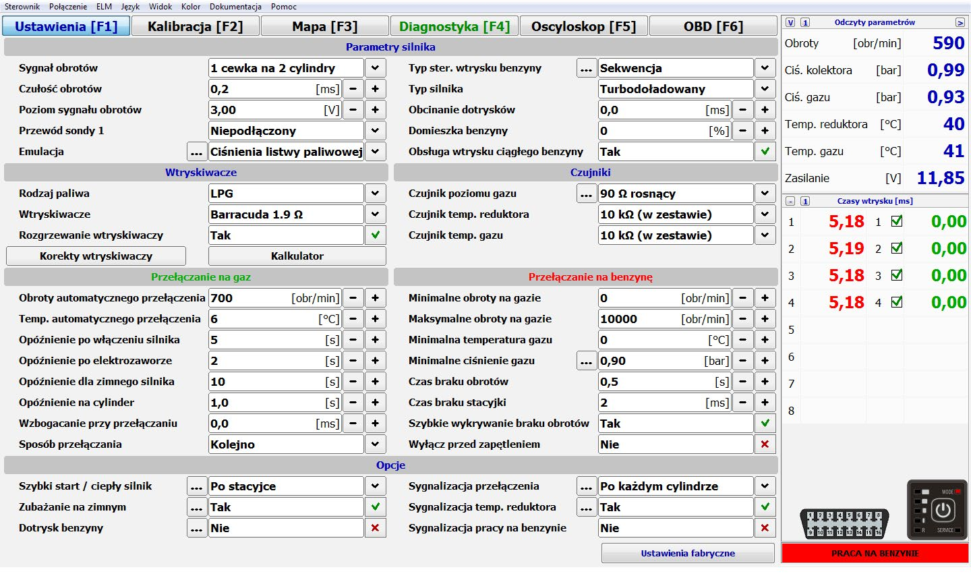The width and height of the screenshot is (971, 580).
Task: Open Szybki start / ciepły silnik ellipsis button
Action: [x=196, y=486]
